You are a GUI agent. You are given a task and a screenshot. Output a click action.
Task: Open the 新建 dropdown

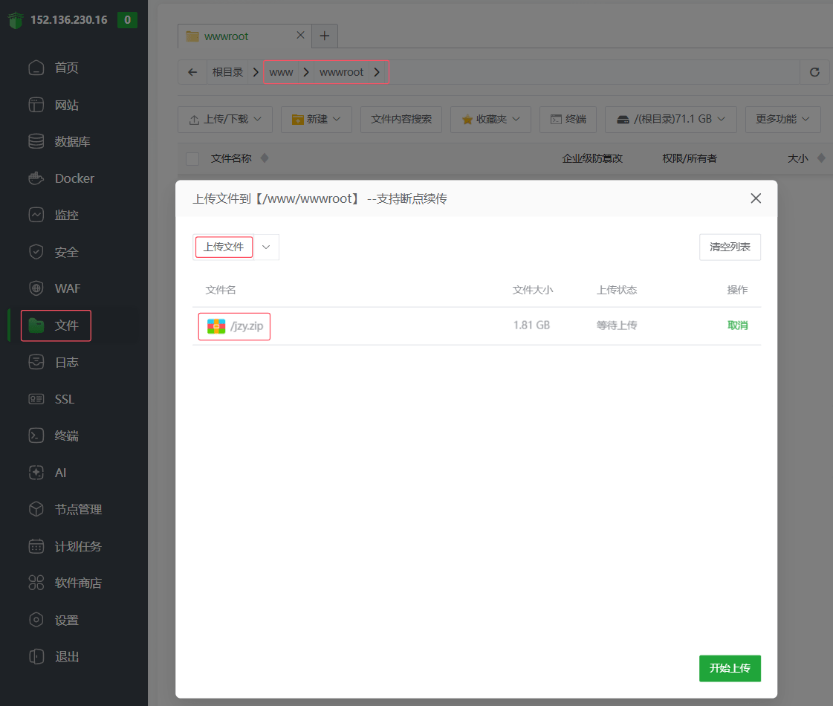(317, 120)
